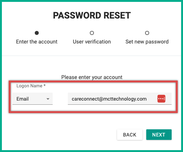Select the filled step circle above Enter the account
183x152 pixels.
coord(37,33)
